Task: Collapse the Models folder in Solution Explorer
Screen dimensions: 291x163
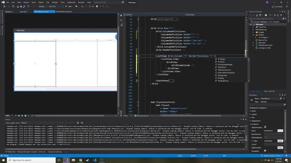Action: [253, 35]
